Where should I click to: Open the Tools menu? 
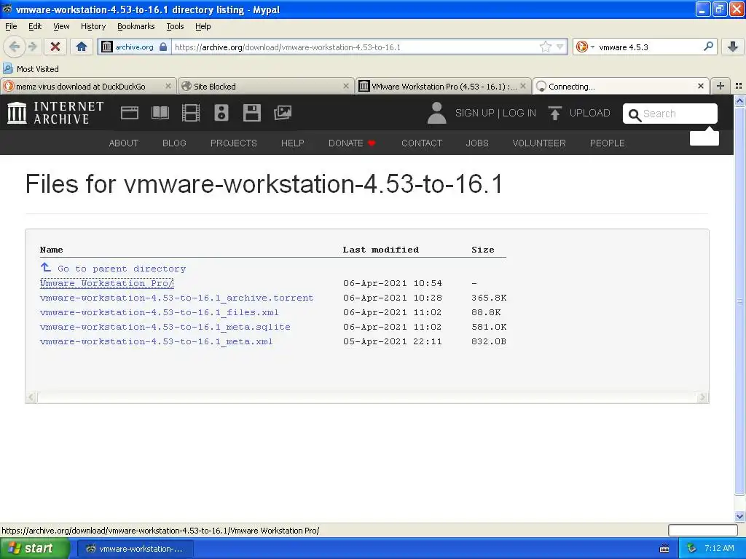[175, 26]
